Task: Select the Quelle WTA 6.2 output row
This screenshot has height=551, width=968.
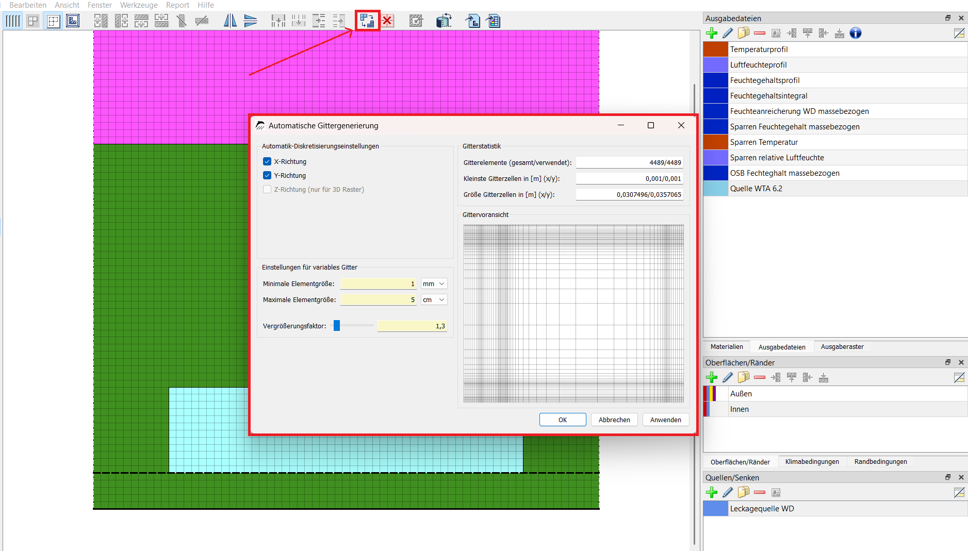Action: [x=835, y=189]
